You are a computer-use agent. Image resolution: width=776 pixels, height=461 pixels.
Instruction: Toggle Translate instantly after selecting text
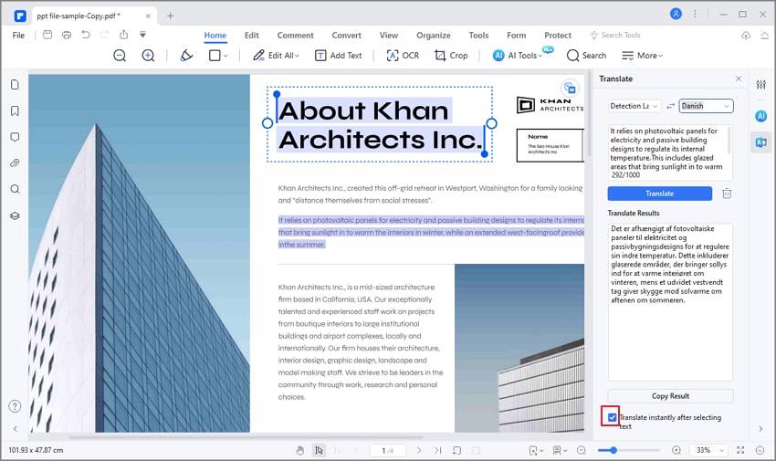pos(613,417)
